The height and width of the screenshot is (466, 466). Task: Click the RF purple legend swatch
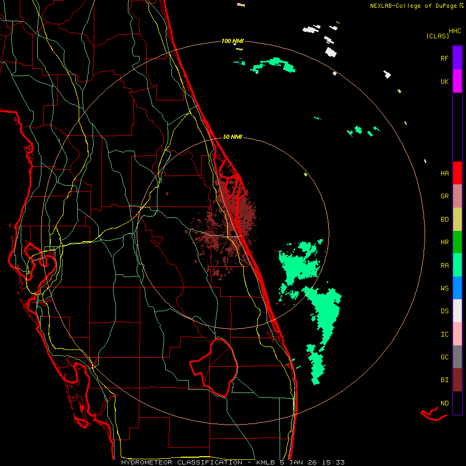point(457,57)
